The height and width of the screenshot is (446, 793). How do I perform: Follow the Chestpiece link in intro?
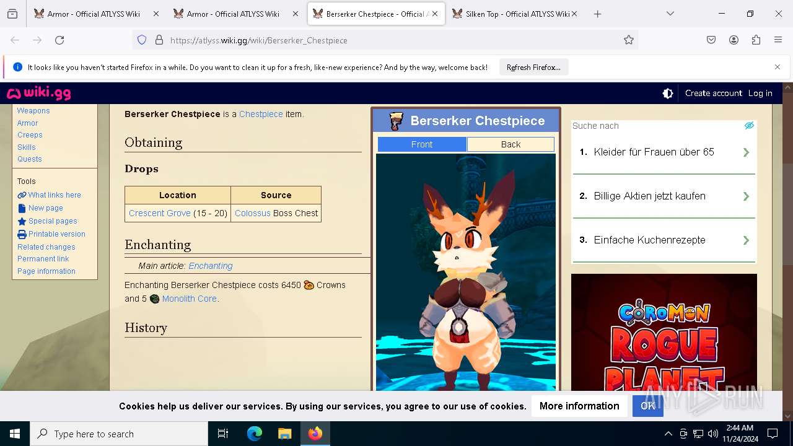261,114
